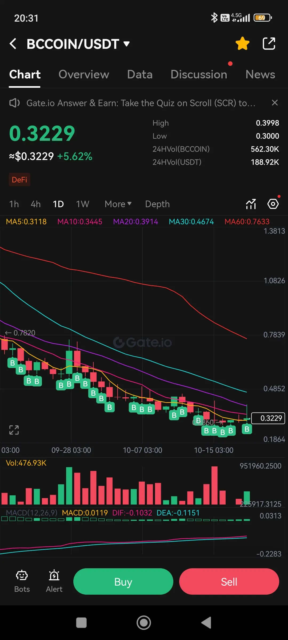The width and height of the screenshot is (288, 640).
Task: Tap the MA30:0.4674 indicator label
Action: [191, 222]
